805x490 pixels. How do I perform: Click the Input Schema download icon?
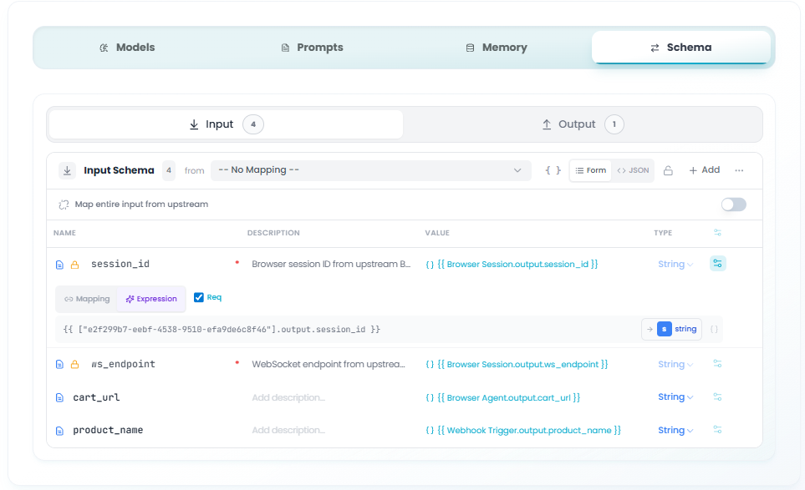(x=67, y=170)
